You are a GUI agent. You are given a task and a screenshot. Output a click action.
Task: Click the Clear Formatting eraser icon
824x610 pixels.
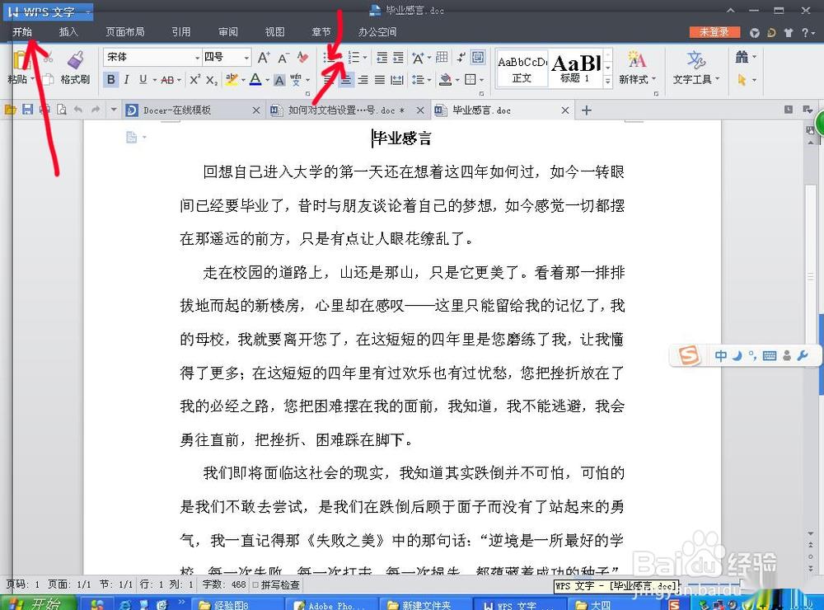[x=302, y=57]
